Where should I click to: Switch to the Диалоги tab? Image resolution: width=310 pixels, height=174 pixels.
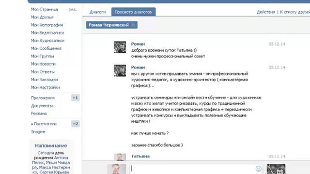click(98, 12)
